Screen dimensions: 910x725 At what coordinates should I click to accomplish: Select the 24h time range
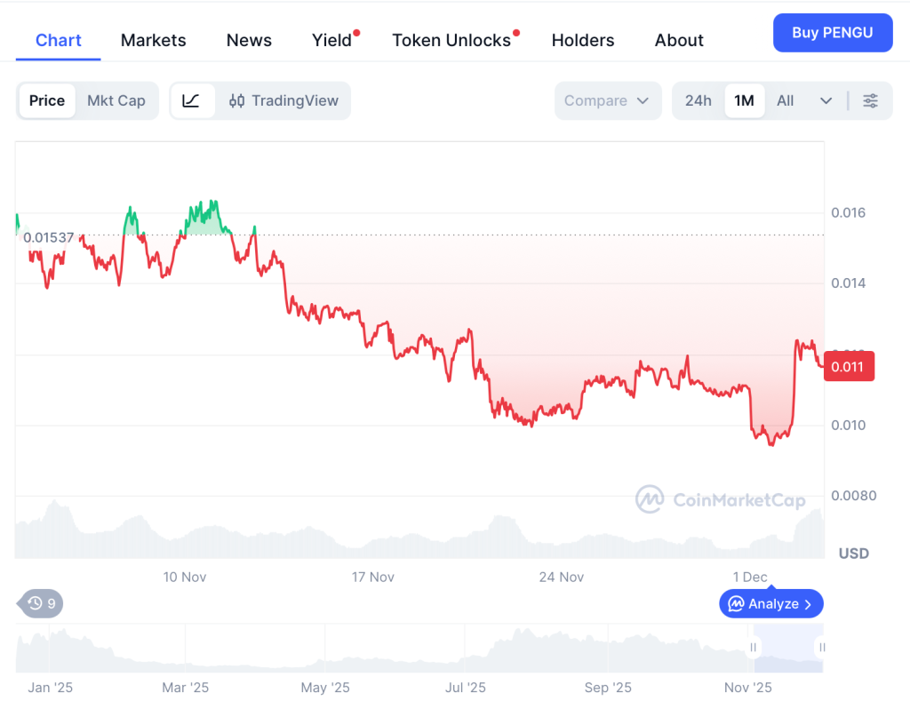(x=698, y=101)
